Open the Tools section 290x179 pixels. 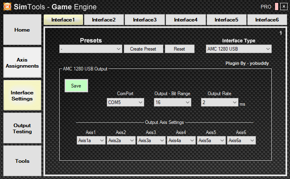tap(22, 161)
